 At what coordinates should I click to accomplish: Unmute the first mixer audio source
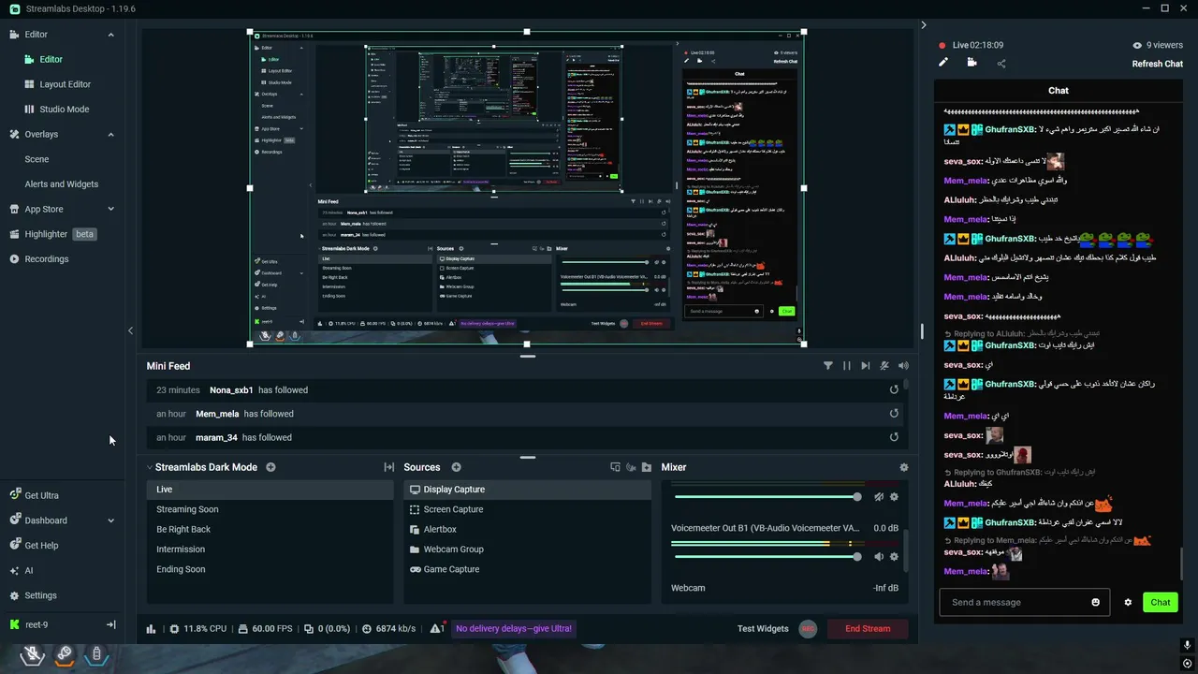point(879,497)
